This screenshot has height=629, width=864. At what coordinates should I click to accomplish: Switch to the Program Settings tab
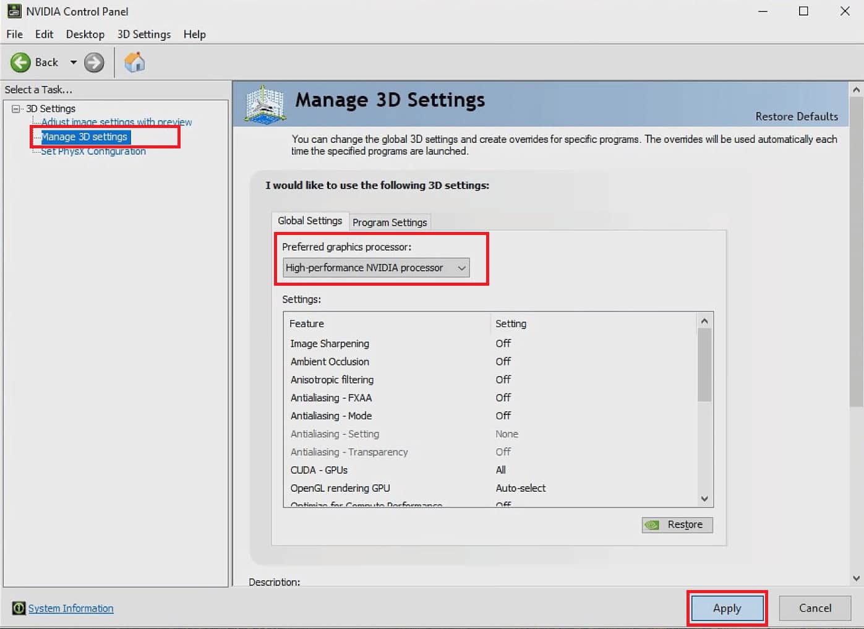[390, 222]
